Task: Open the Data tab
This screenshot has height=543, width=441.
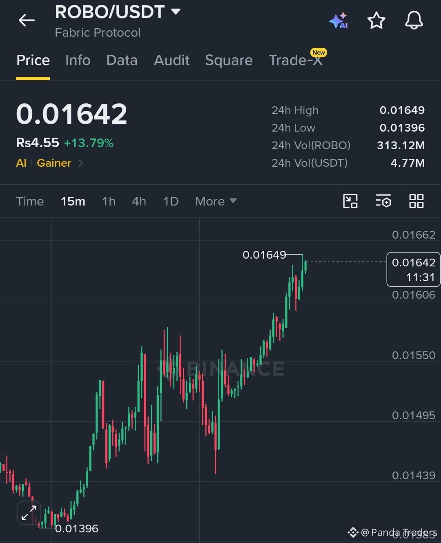Action: tap(122, 60)
